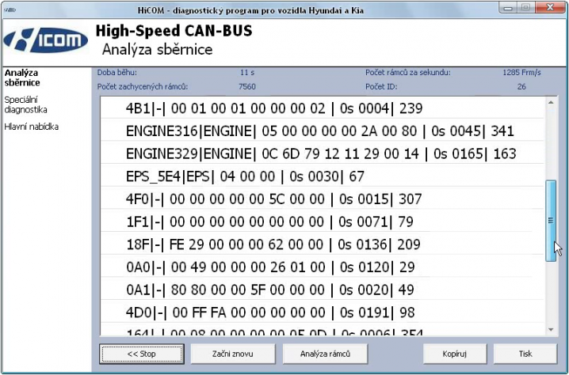Select the 18F frame row
The height and width of the screenshot is (375, 569).
[273, 244]
